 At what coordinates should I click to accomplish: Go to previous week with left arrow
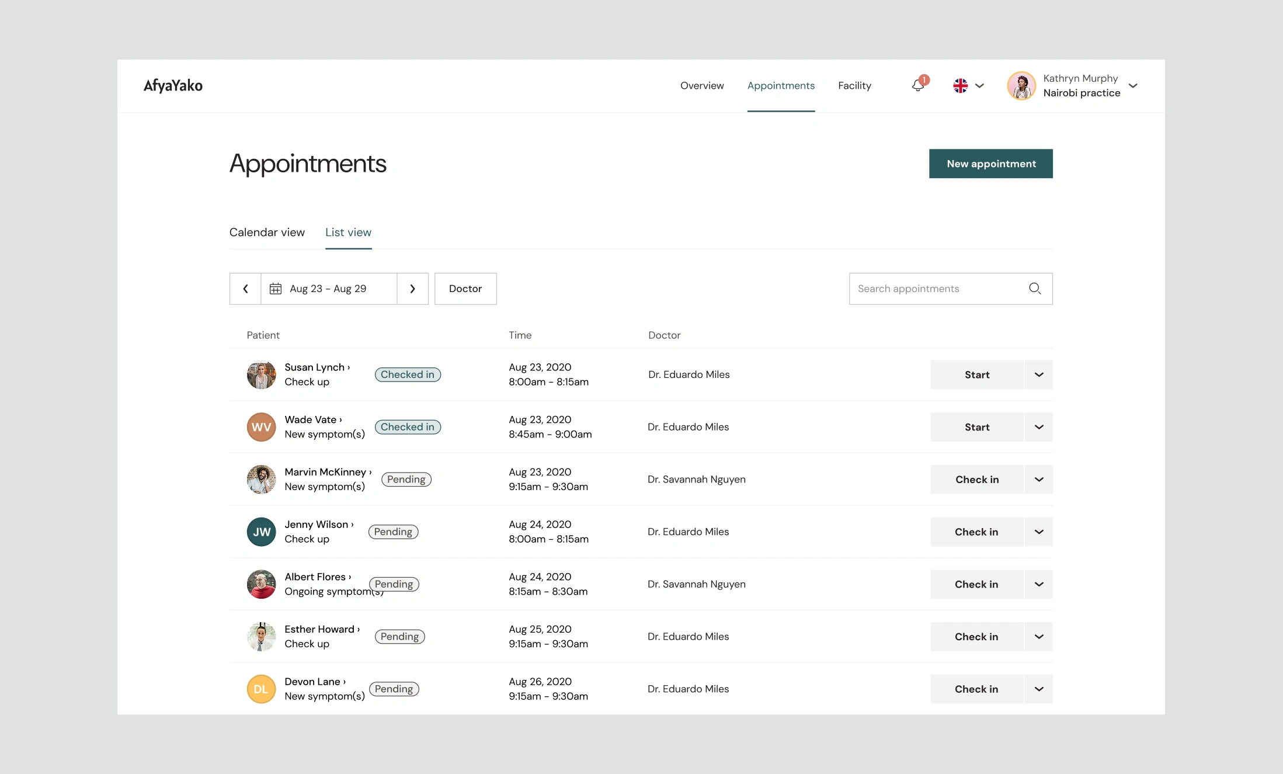click(x=245, y=289)
